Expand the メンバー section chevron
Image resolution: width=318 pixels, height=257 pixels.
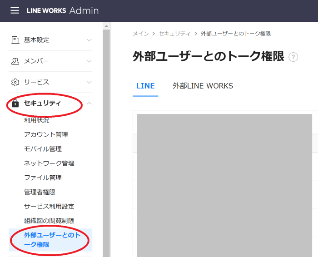click(89, 61)
